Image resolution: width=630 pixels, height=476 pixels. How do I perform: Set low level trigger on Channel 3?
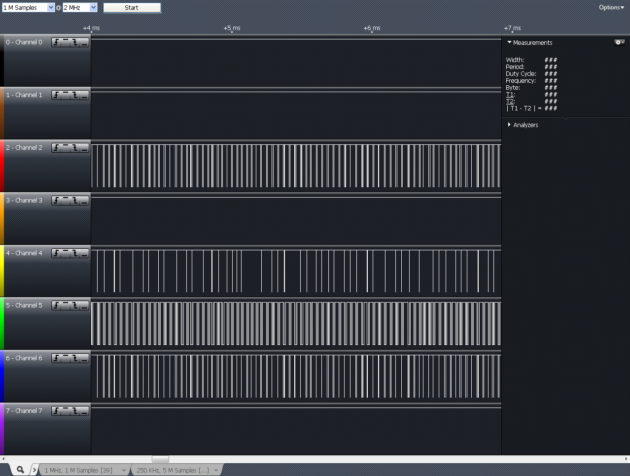[x=84, y=201]
